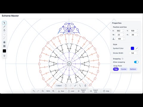Image resolution: width=143 pixels, height=107 pixels.
Task: Copy selected object with clipboard icon
Action: [x=66, y=86]
